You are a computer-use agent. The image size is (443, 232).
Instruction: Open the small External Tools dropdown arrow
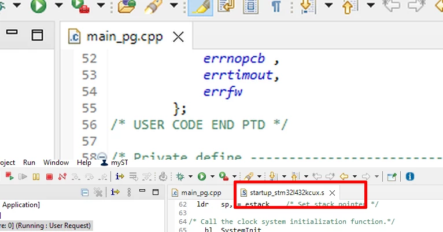pos(234,176)
